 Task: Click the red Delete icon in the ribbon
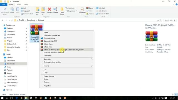50,9
